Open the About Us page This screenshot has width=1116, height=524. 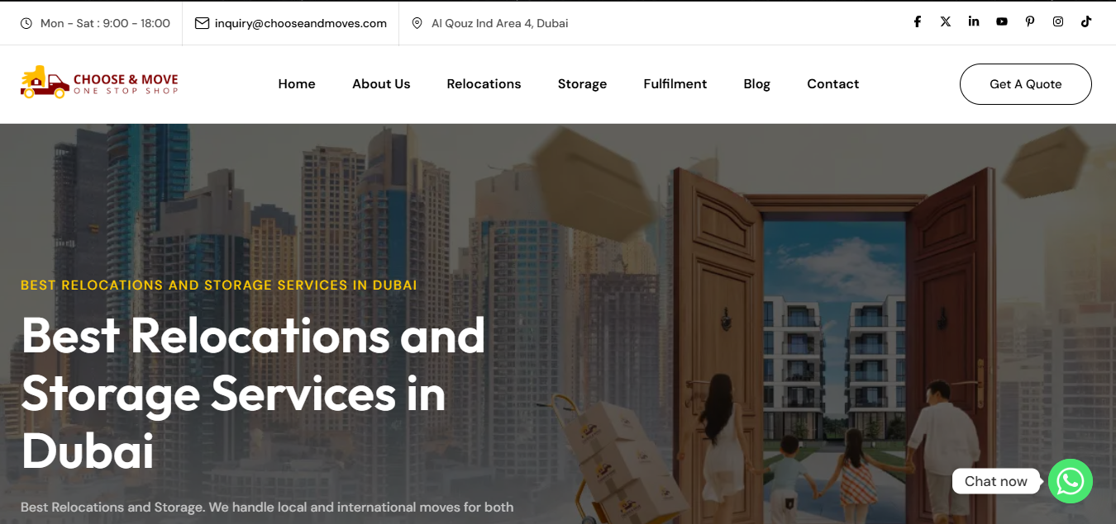[381, 84]
